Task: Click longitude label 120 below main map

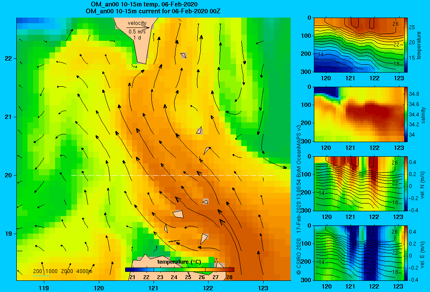Action: pyautogui.click(x=99, y=288)
